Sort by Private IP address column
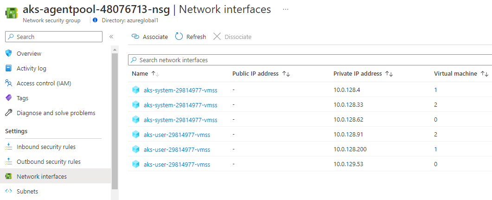The height and width of the screenshot is (200, 492). (390, 74)
